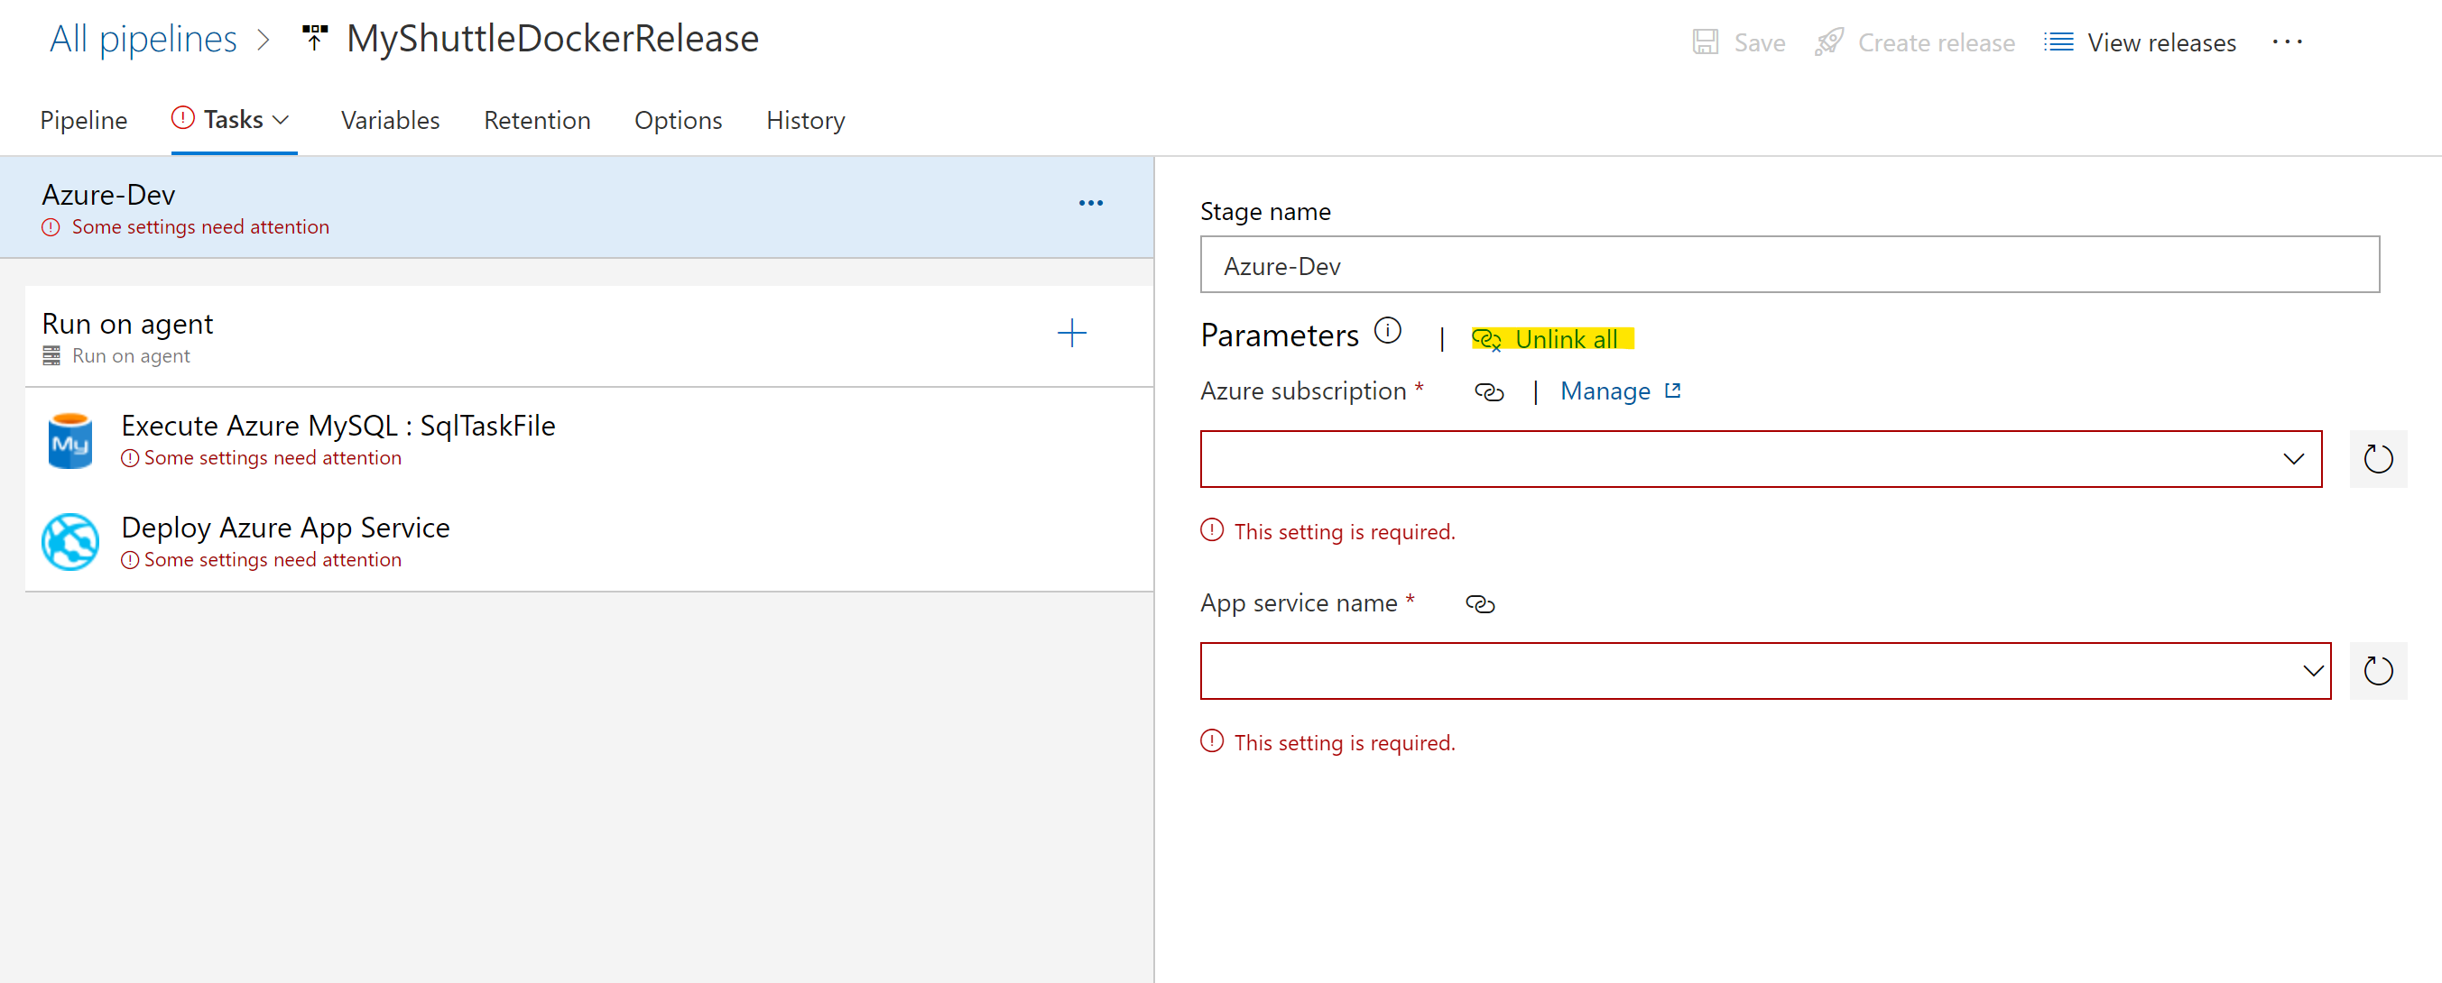Click the Manage external link icon

click(1672, 390)
